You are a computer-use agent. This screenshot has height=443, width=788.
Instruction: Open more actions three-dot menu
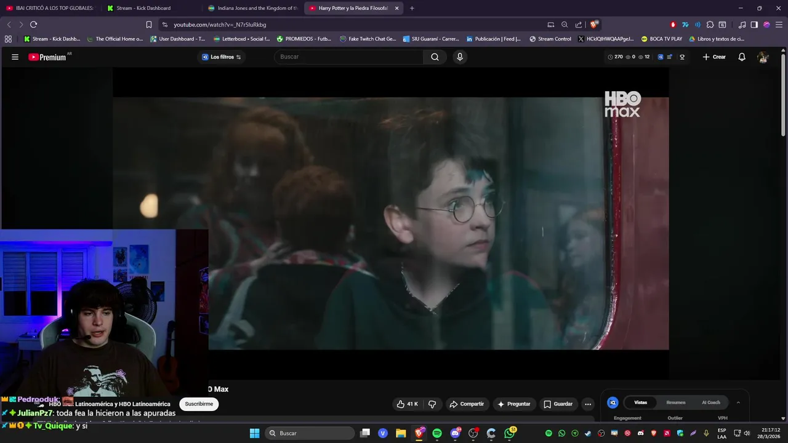pos(588,404)
